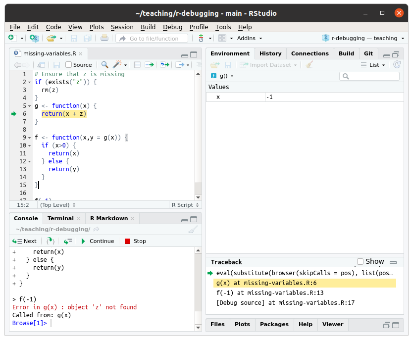Open the List view dropdown
This screenshot has width=413, height=340.
click(373, 65)
